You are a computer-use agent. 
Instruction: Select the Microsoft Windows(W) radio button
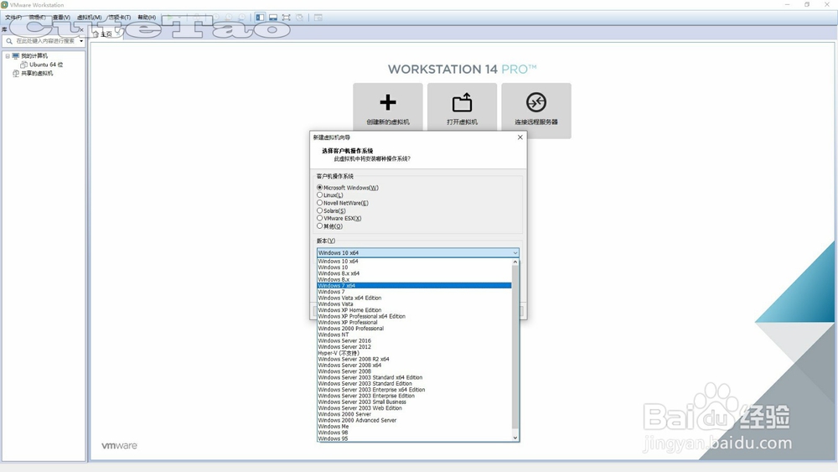[x=319, y=188]
